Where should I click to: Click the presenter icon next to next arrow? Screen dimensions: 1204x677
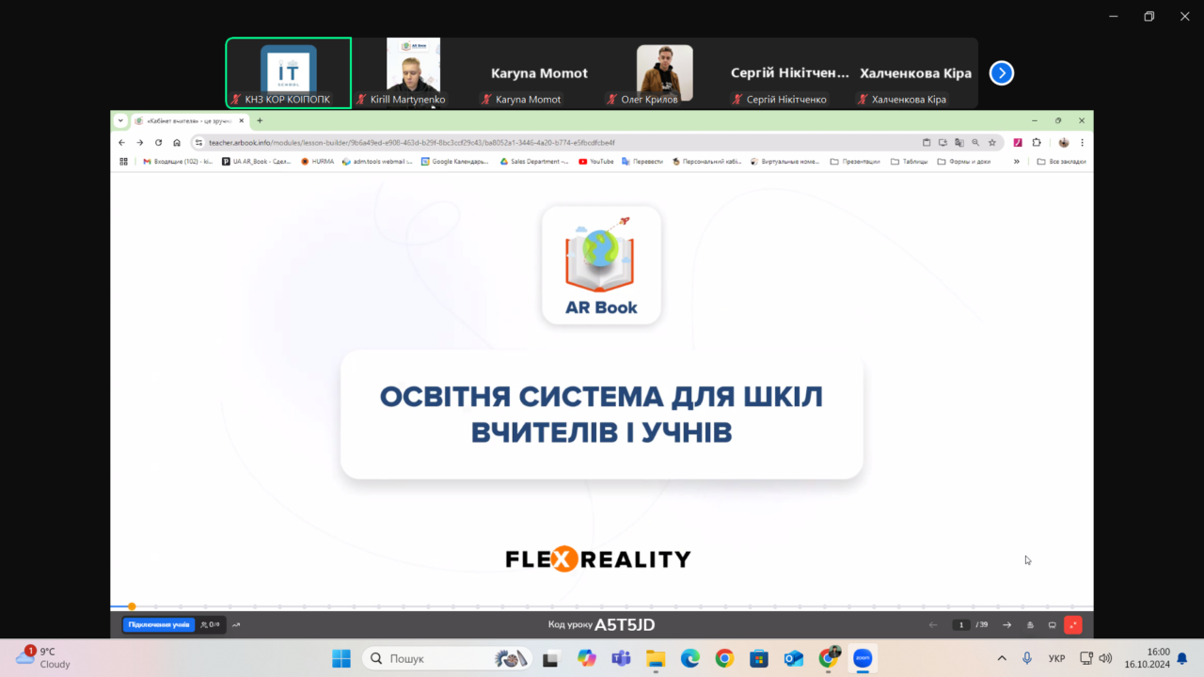click(1031, 625)
